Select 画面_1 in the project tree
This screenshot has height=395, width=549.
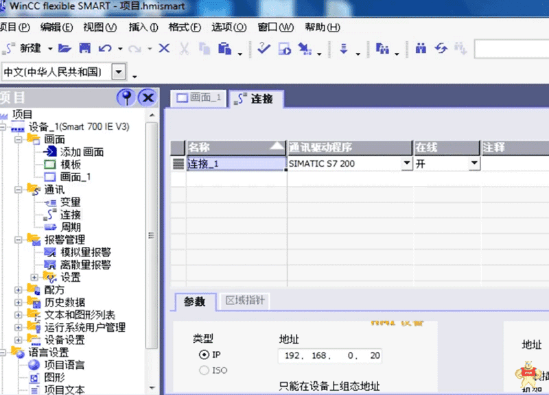click(x=75, y=177)
